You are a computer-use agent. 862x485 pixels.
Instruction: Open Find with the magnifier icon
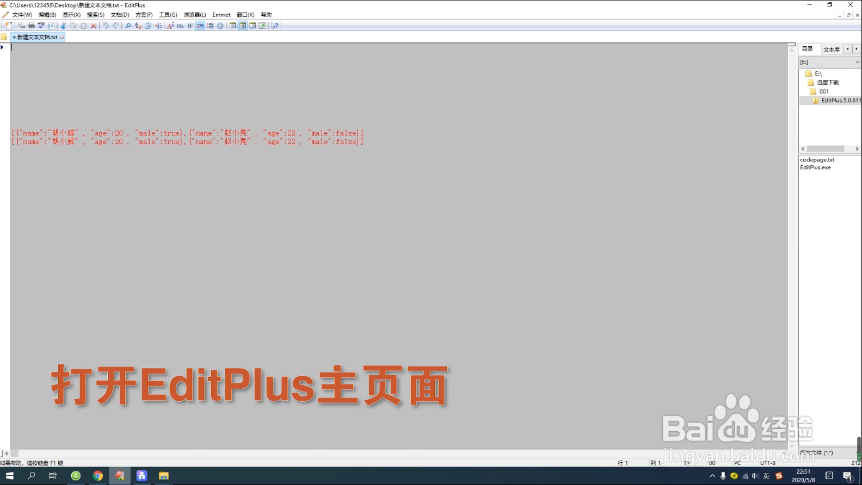(x=128, y=26)
